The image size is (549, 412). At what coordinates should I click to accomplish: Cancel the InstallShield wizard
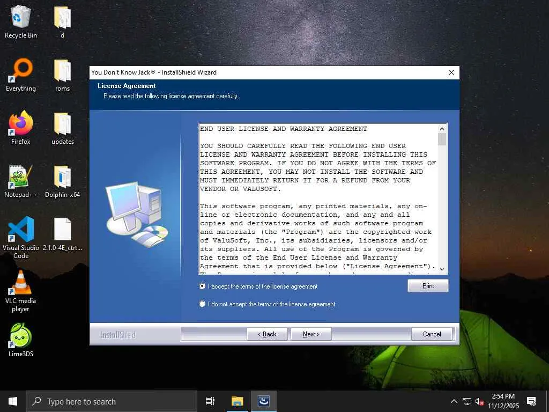432,334
